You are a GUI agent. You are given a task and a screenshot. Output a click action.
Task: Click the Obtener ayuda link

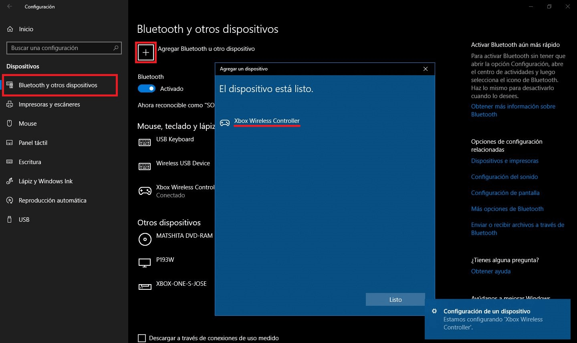tap(491, 271)
